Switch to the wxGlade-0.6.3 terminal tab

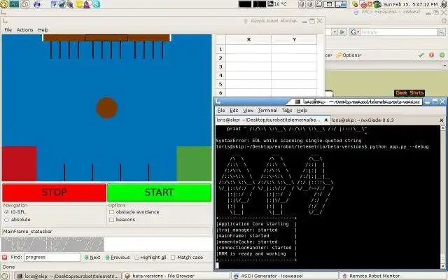(x=363, y=120)
